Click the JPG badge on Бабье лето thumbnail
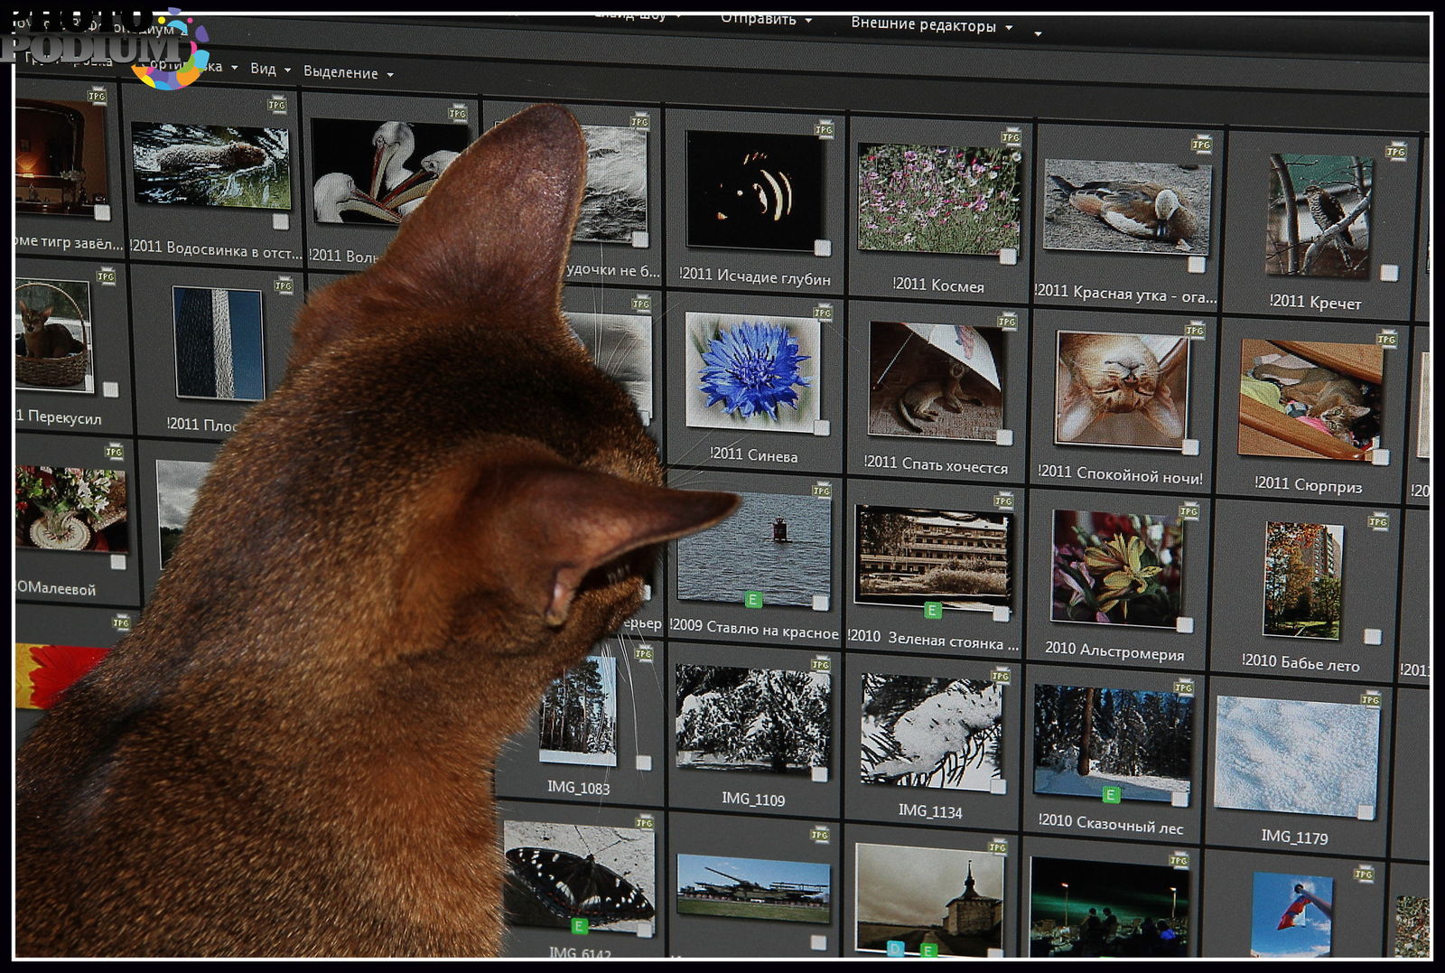This screenshot has height=973, width=1445. (1378, 520)
